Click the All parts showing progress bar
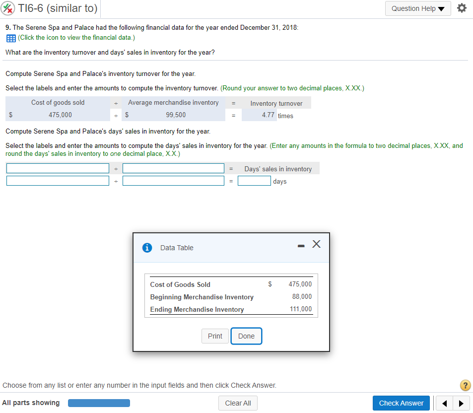473x413 pixels. (99, 403)
